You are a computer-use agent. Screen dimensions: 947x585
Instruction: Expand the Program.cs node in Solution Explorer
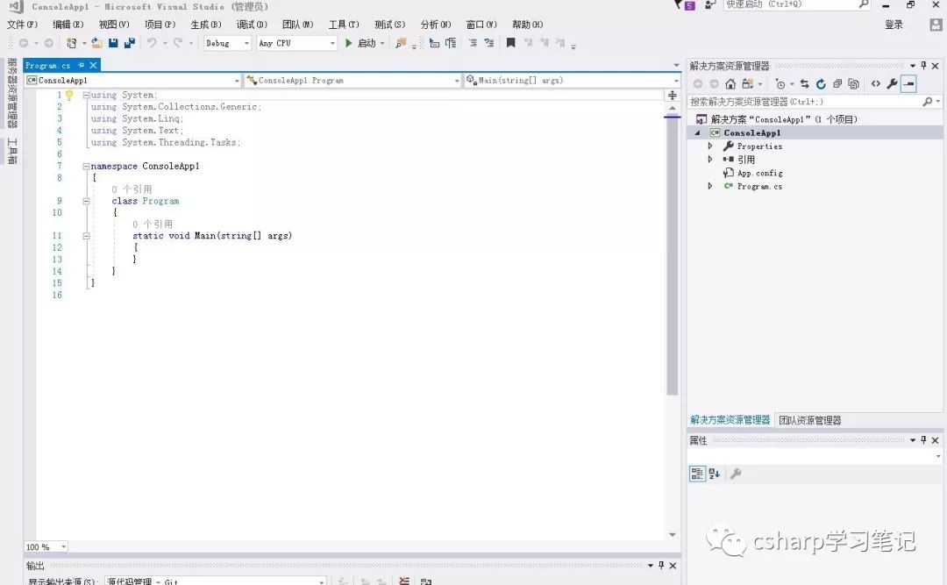point(710,186)
